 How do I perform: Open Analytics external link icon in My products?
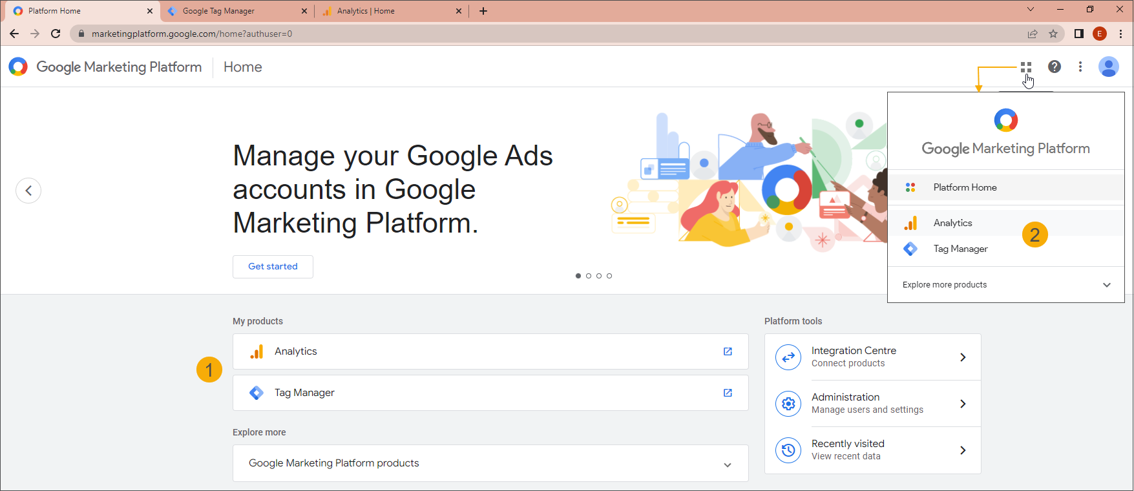728,351
